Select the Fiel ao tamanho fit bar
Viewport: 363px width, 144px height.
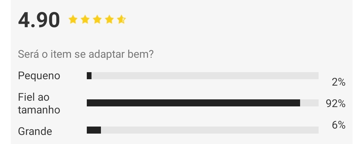pyautogui.click(x=203, y=103)
